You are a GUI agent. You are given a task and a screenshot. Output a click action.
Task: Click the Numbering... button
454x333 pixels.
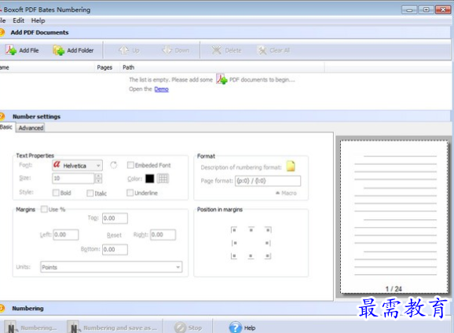(31, 328)
